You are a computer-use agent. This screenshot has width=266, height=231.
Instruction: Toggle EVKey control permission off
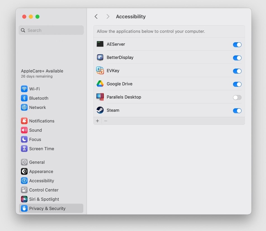pos(237,71)
